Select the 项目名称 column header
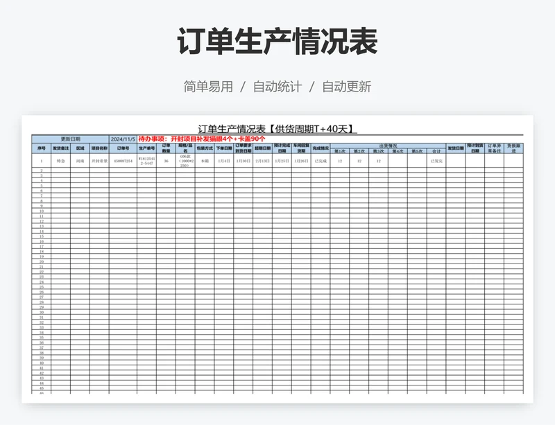Image resolution: width=555 pixels, height=425 pixels. tap(99, 148)
